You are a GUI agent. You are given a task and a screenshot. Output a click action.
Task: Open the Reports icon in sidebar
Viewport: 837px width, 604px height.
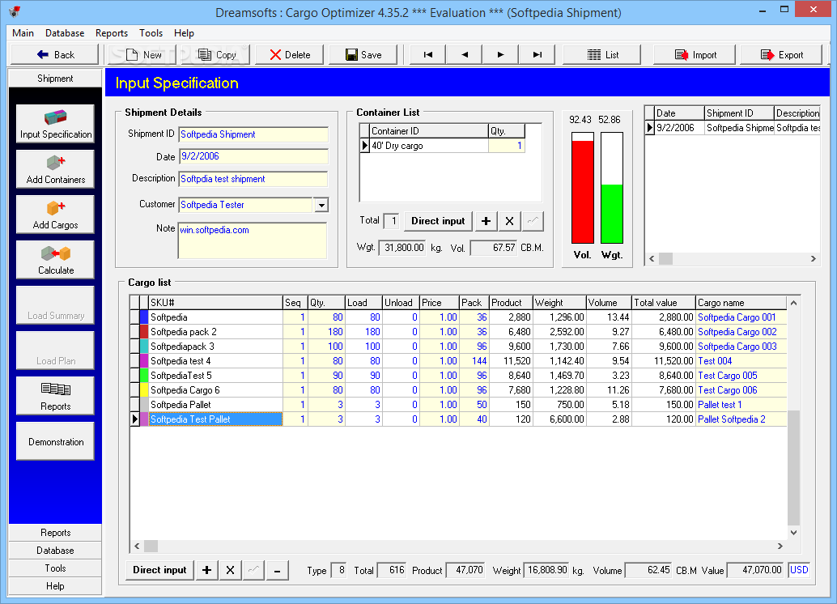tap(56, 396)
